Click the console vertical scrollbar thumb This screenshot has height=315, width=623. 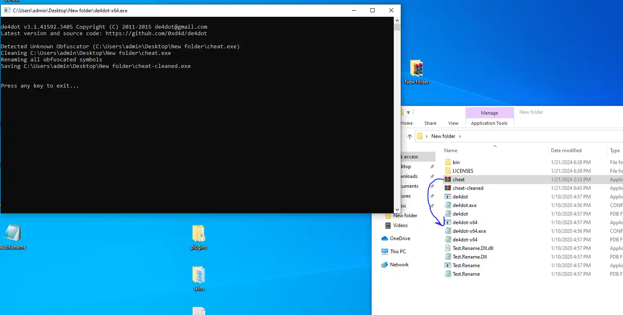tap(397, 27)
